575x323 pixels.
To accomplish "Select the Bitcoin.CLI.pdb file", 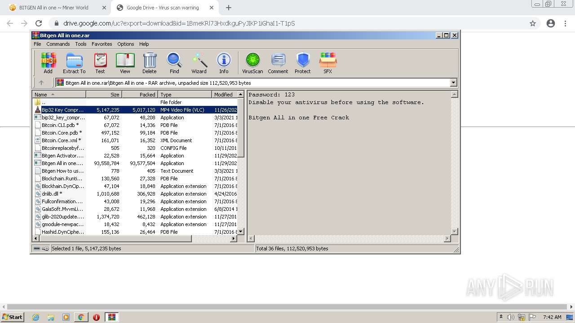I will (135, 125).
